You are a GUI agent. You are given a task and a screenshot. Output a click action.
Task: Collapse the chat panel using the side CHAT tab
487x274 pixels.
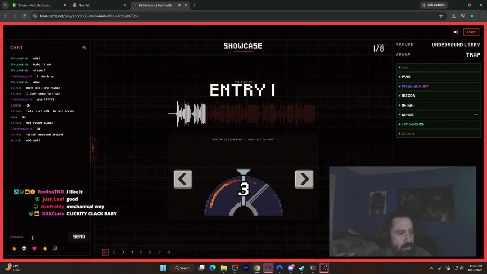point(93,149)
